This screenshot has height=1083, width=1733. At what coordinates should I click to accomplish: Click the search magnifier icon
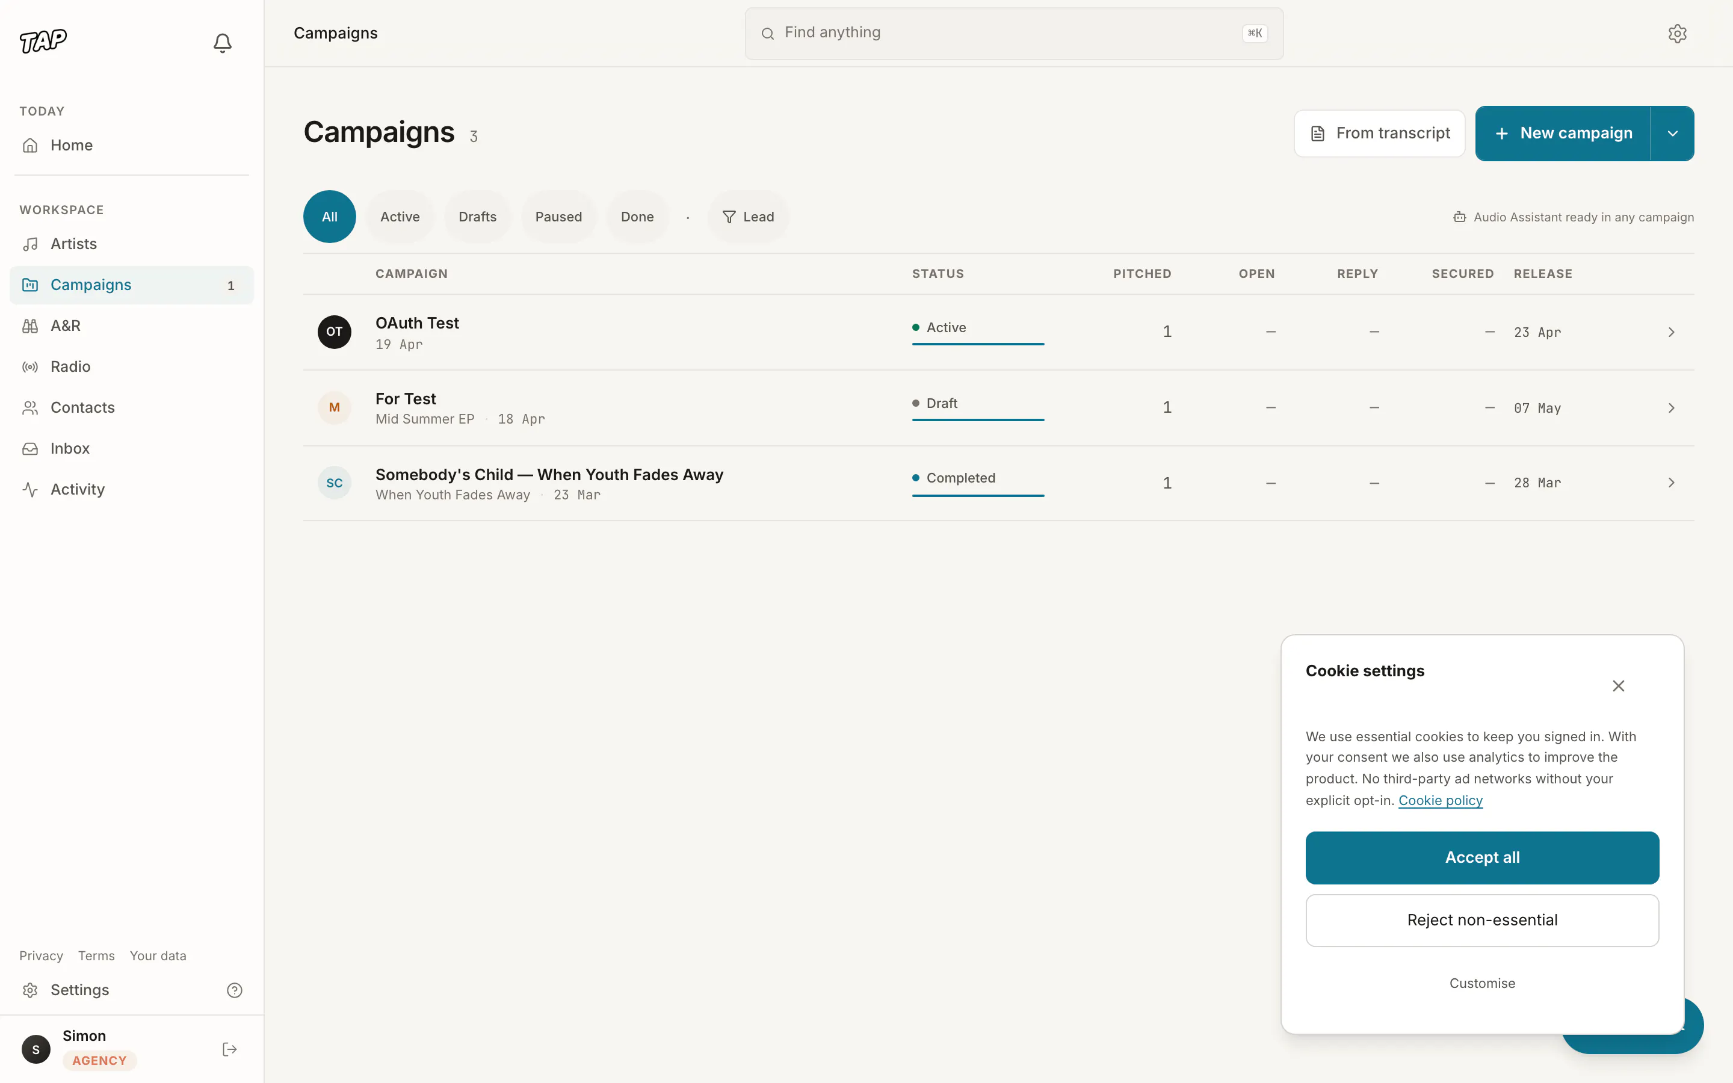[x=768, y=34]
